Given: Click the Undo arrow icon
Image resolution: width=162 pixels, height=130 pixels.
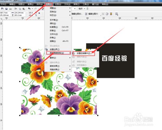Looking at the screenshot, I should 29,8.
